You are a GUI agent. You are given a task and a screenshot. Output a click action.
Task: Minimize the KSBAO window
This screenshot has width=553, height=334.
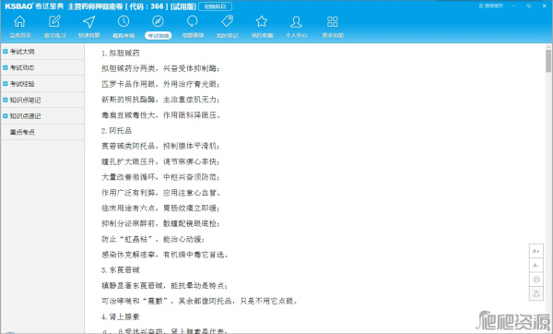[x=513, y=6]
